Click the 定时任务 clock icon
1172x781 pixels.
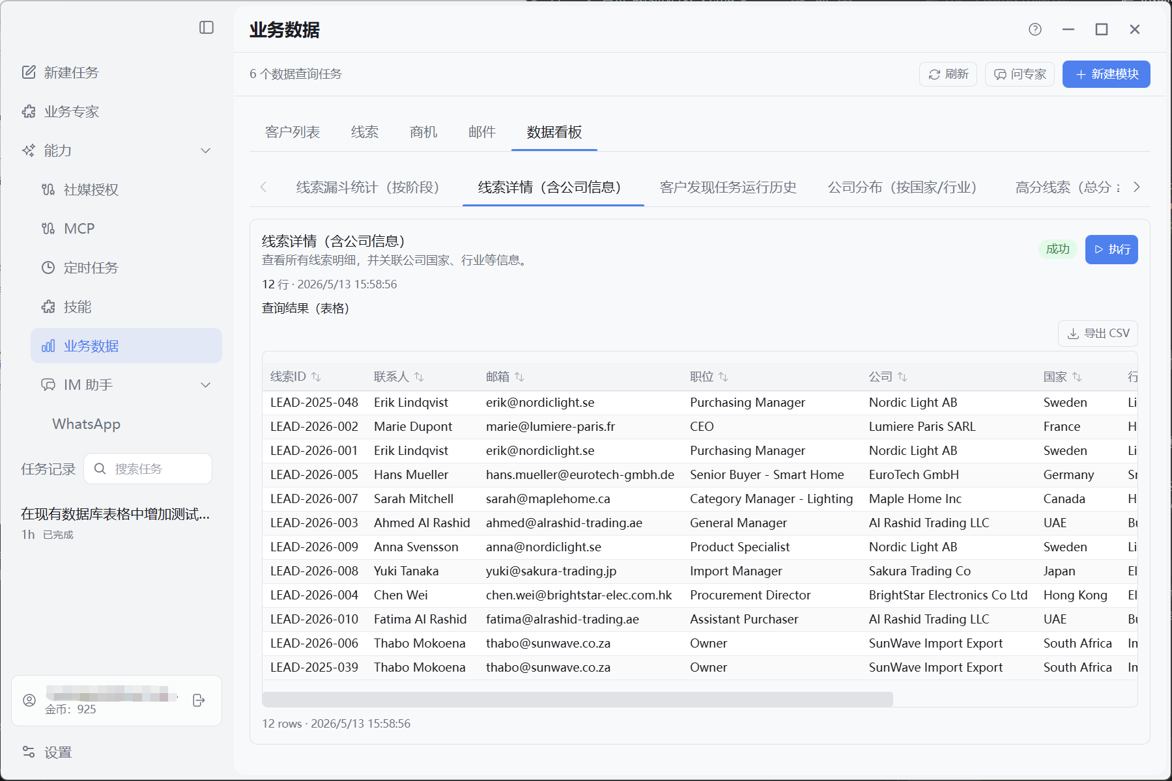tap(48, 267)
